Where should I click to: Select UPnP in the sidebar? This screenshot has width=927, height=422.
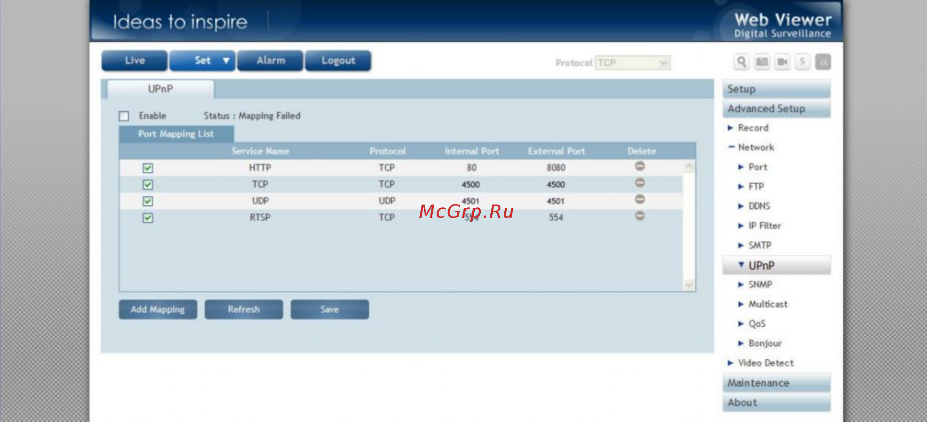[776, 265]
